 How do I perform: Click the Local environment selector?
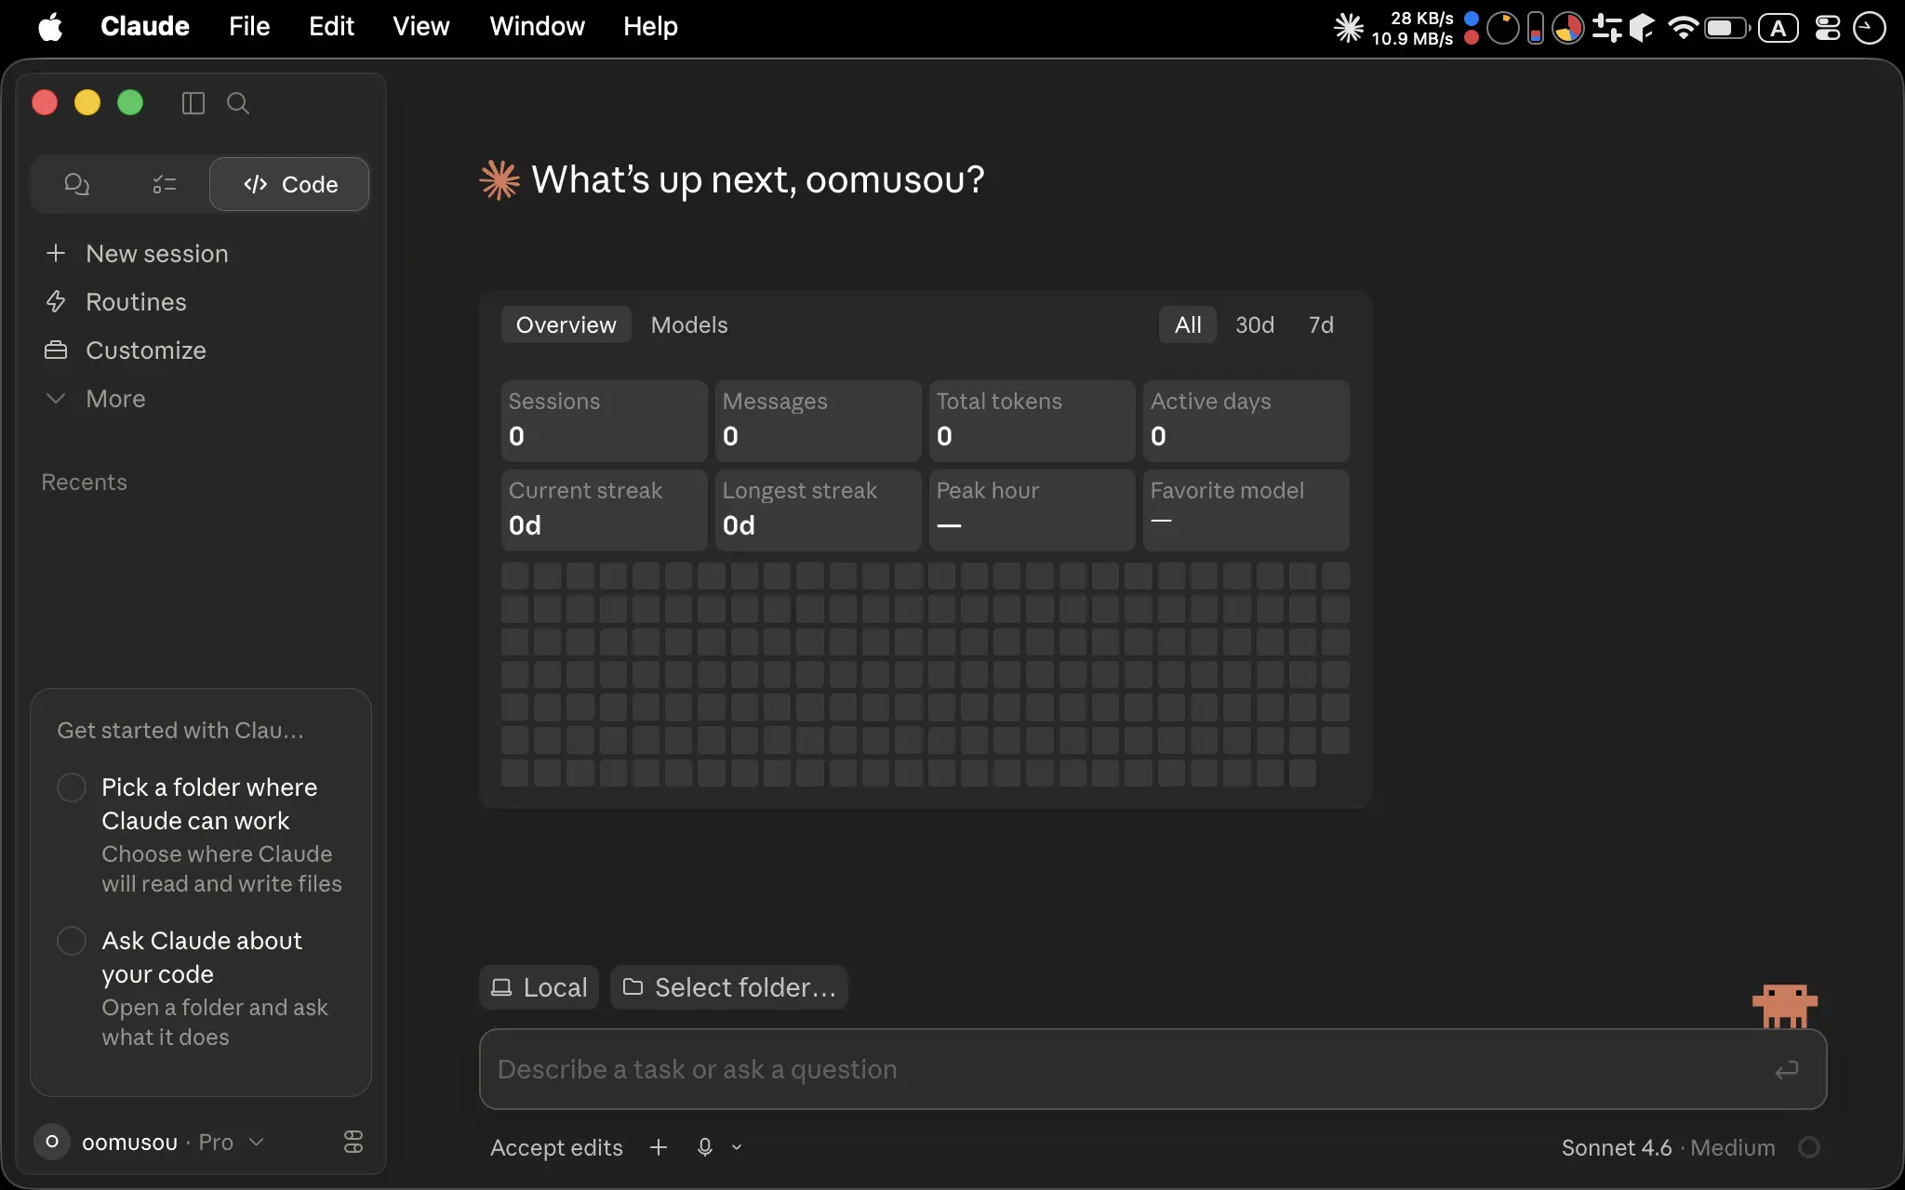coord(540,987)
